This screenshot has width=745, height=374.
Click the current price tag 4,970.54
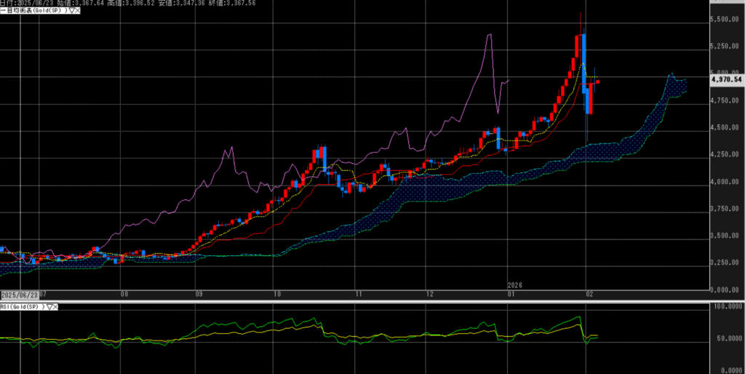tap(726, 79)
